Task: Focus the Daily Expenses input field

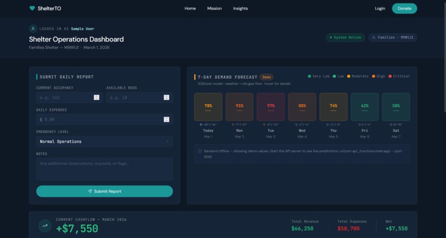Action: click(x=105, y=120)
